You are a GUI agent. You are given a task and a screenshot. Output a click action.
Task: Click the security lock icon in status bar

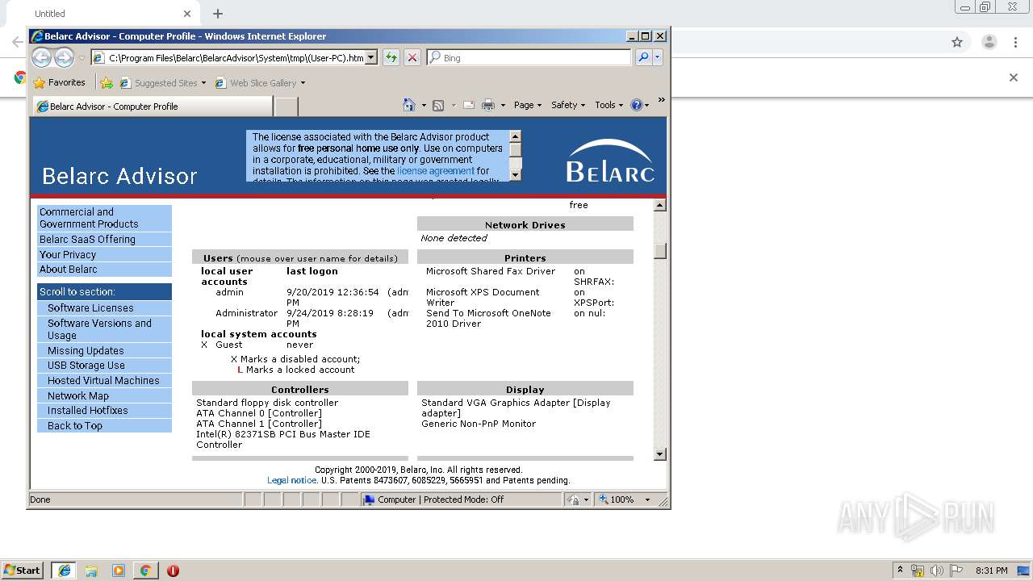(574, 499)
